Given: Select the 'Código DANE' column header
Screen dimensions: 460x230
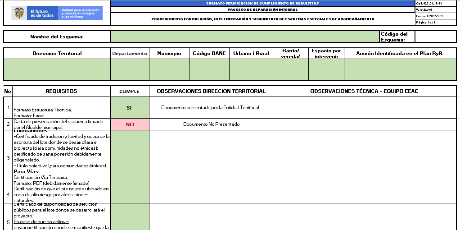Looking at the screenshot, I should point(209,53).
